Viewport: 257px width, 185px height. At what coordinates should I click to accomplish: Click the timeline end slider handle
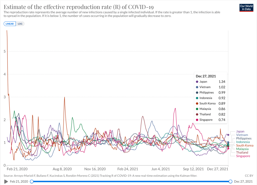231,181
